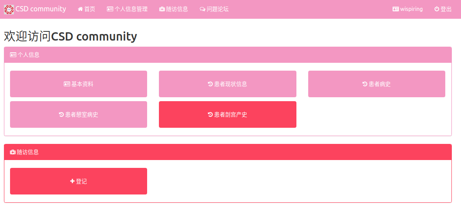Click the 随访信息 panel header
Image resolution: width=461 pixels, height=208 pixels.
click(x=227, y=152)
